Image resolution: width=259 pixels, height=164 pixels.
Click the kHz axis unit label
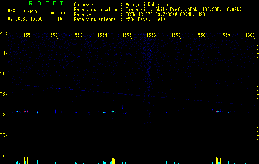(x=4, y=33)
